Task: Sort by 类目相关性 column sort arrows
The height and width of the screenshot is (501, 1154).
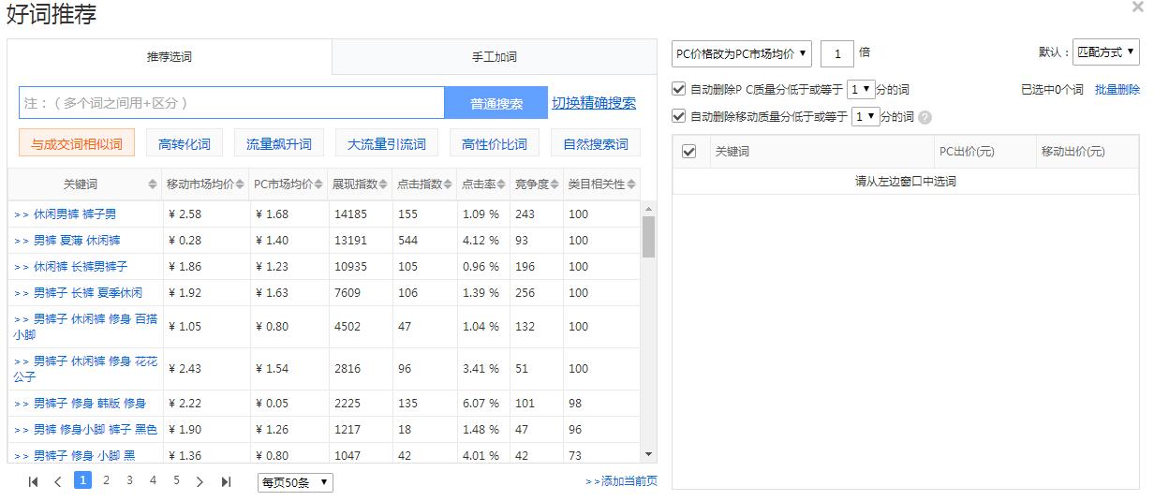Action: (631, 184)
